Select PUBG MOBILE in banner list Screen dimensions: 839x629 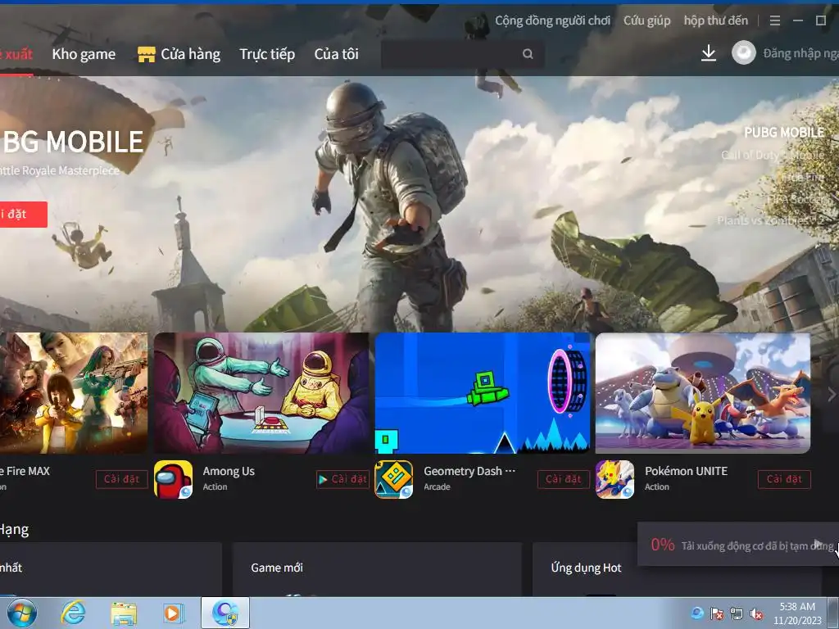click(784, 133)
